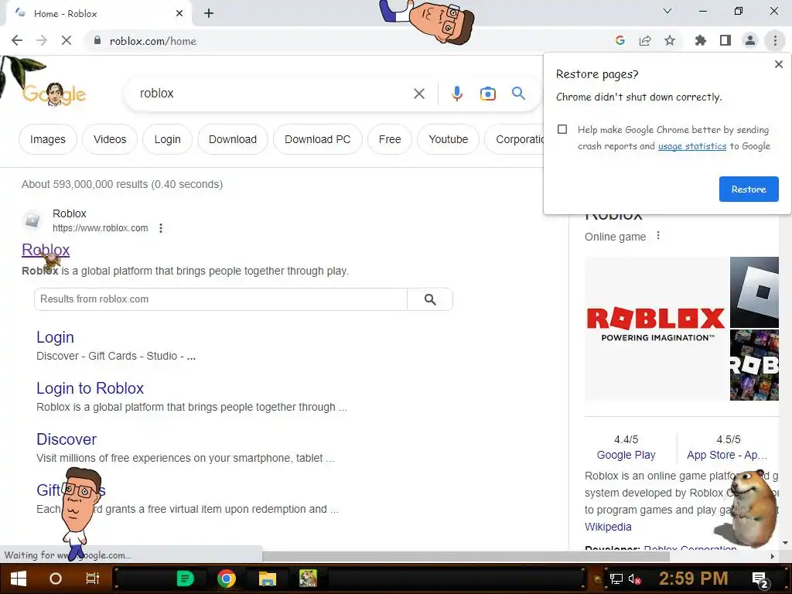This screenshot has width=792, height=594.
Task: Open a new browser tab
Action: click(x=209, y=13)
